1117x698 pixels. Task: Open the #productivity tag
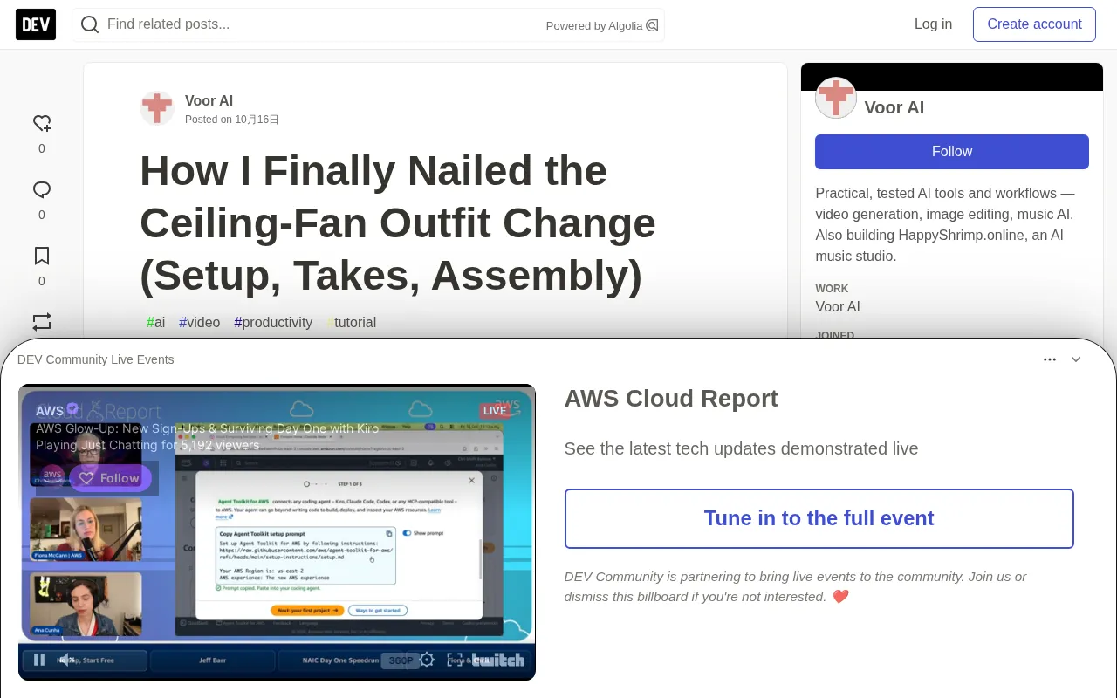tap(273, 322)
